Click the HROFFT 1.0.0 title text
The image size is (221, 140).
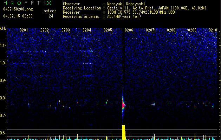28,3
